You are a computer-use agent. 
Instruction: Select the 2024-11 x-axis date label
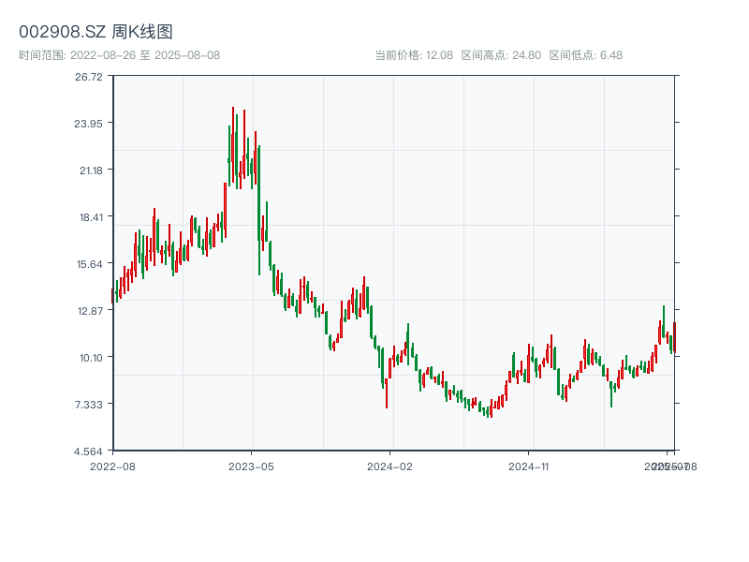529,466
